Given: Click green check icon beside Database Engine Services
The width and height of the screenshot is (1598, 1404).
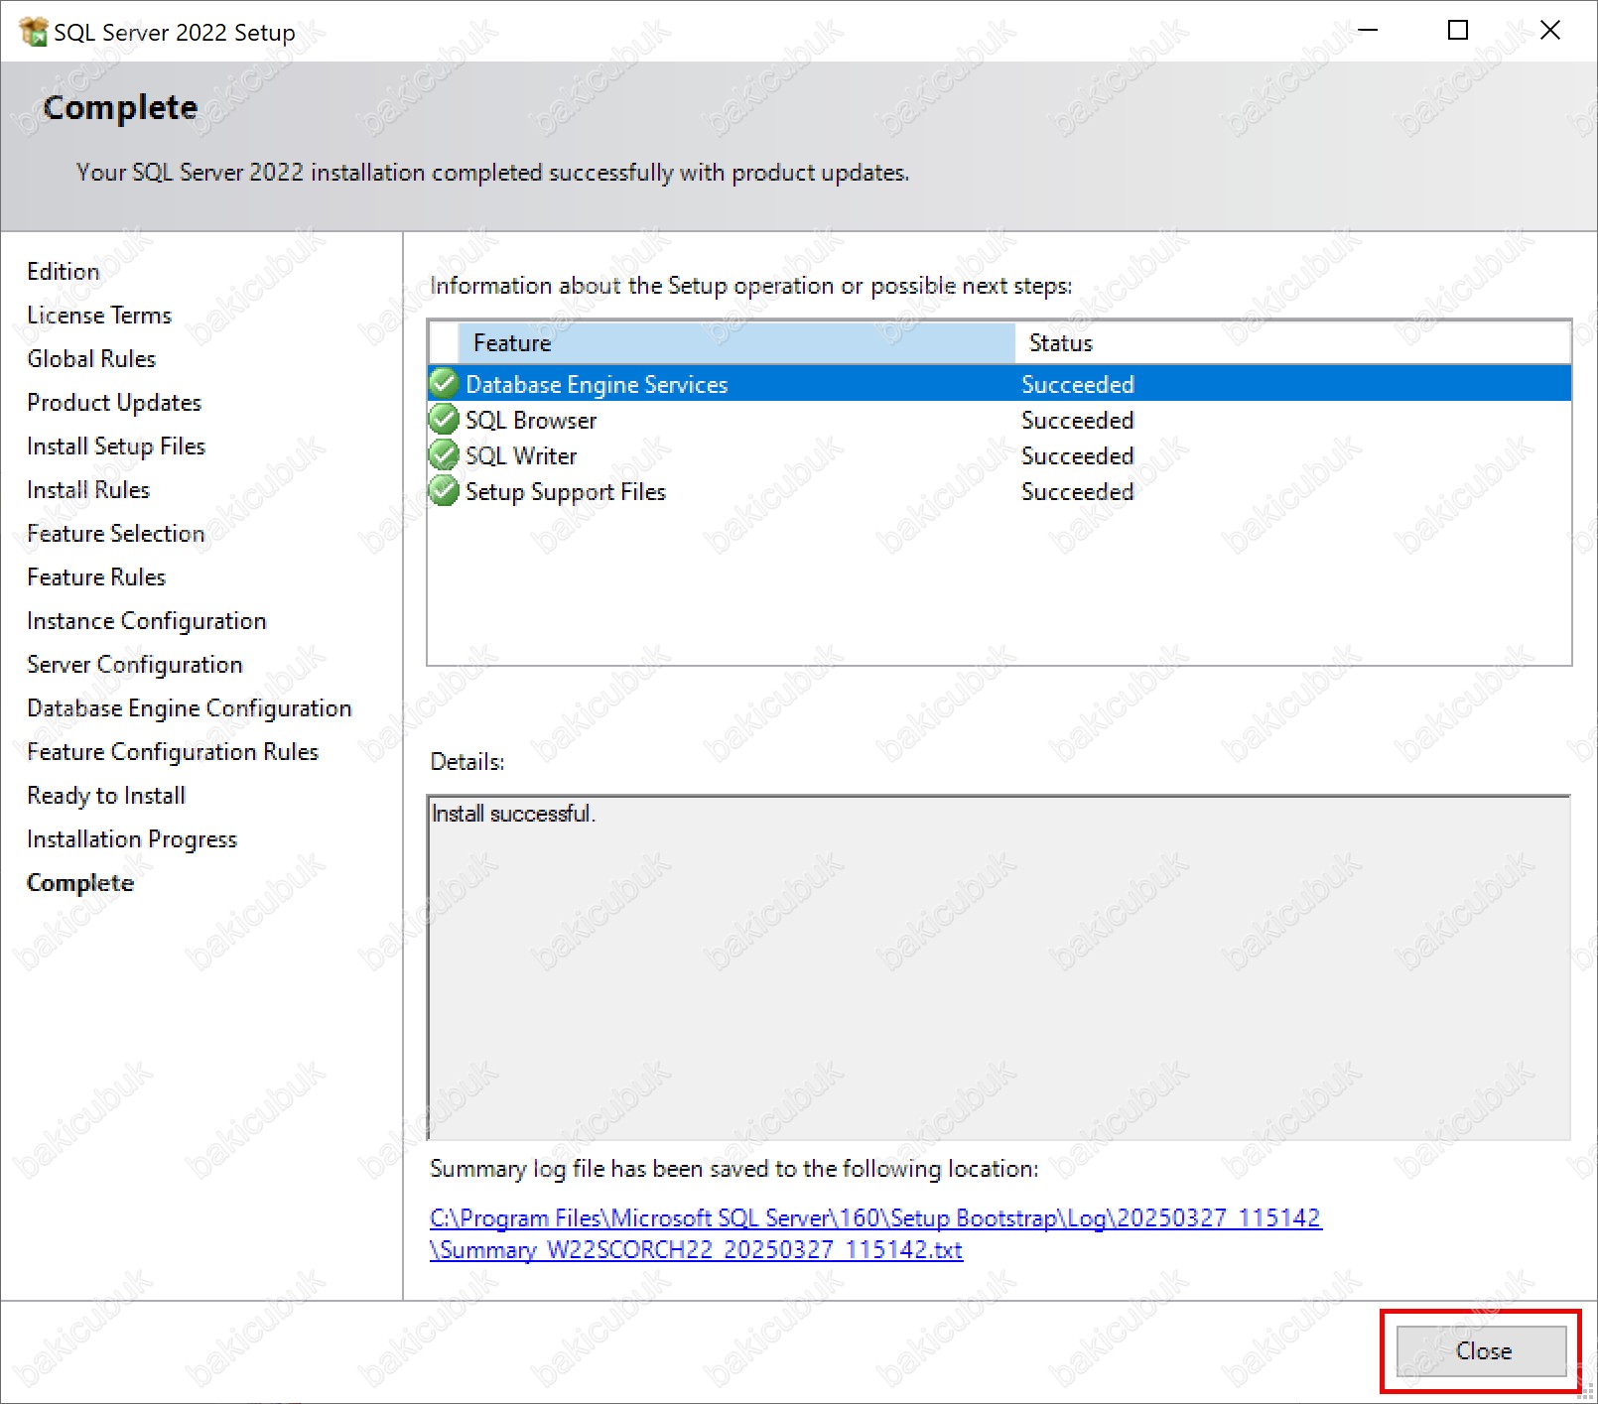Looking at the screenshot, I should click(x=444, y=383).
